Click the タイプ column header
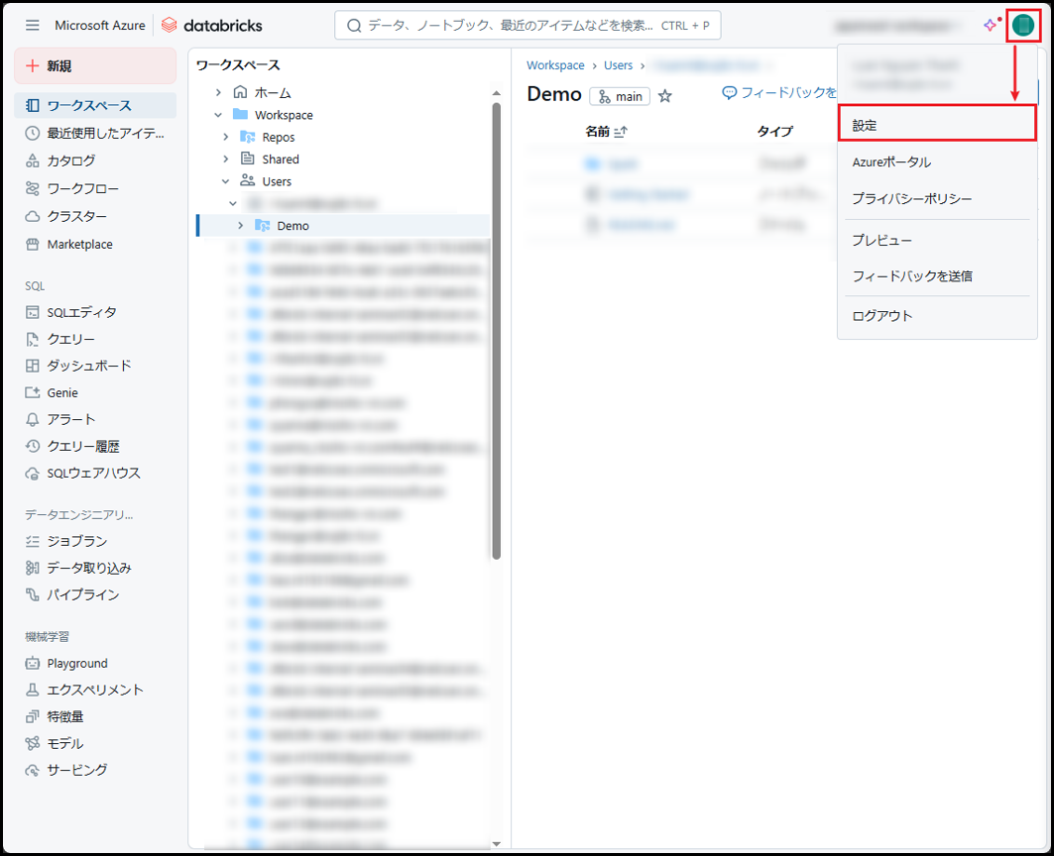This screenshot has height=856, width=1054. point(775,132)
